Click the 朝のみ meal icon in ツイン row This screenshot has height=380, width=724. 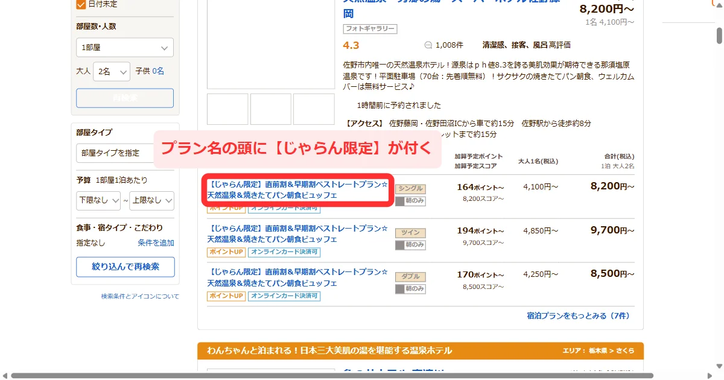coord(410,245)
